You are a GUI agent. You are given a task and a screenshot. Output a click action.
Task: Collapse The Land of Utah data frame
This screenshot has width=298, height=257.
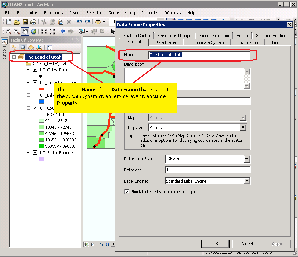click(14, 57)
